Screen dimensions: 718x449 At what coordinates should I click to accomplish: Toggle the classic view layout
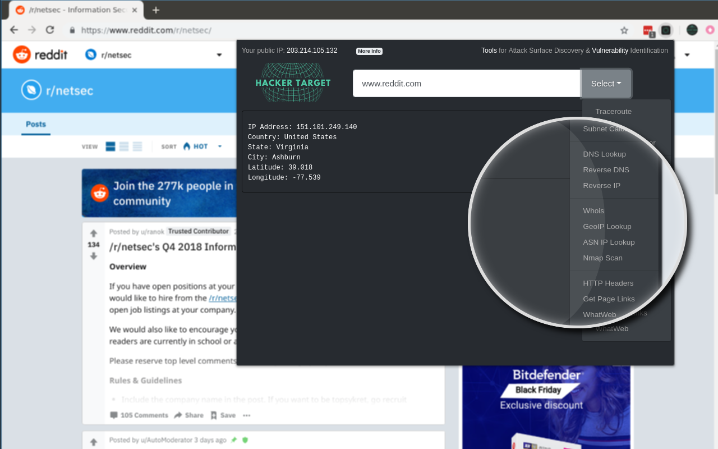pyautogui.click(x=123, y=146)
